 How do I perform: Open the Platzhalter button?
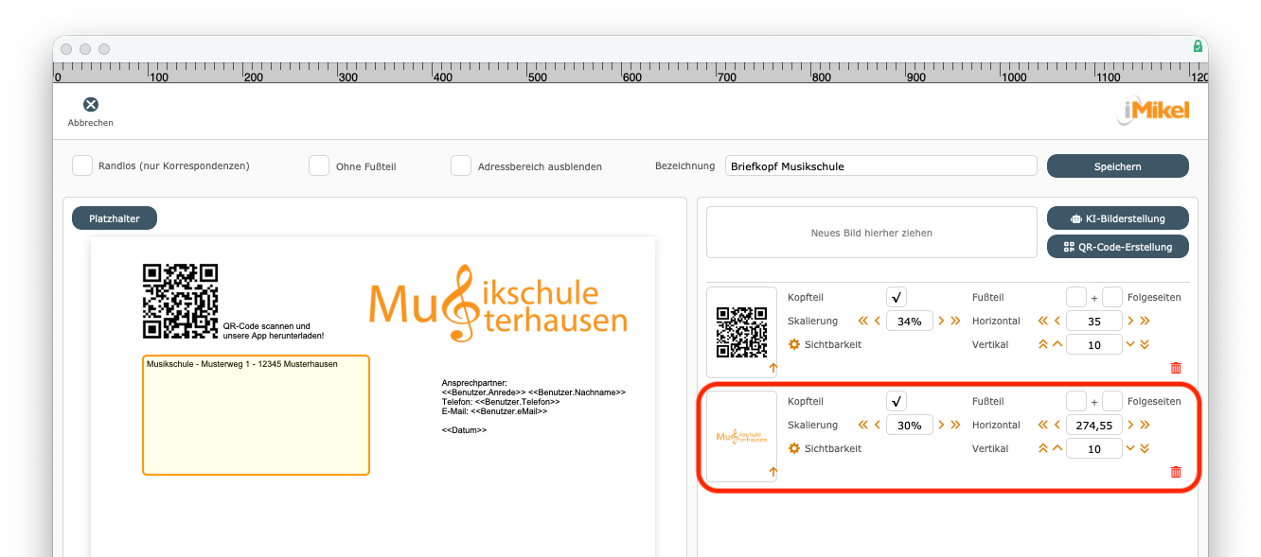115,218
